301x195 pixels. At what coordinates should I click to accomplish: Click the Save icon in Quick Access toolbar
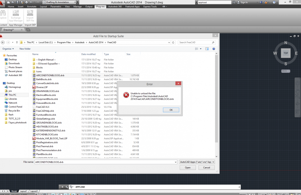(18, 2)
